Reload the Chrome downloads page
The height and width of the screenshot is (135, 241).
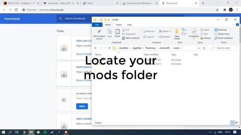coord(16,10)
